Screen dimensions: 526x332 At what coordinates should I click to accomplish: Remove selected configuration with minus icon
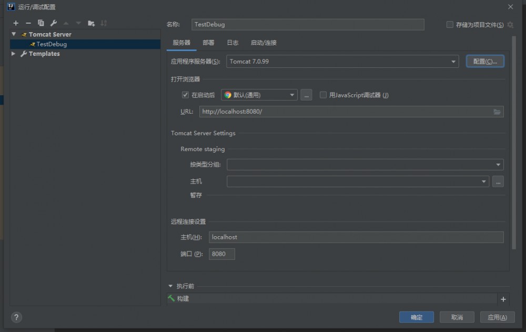[x=28, y=23]
